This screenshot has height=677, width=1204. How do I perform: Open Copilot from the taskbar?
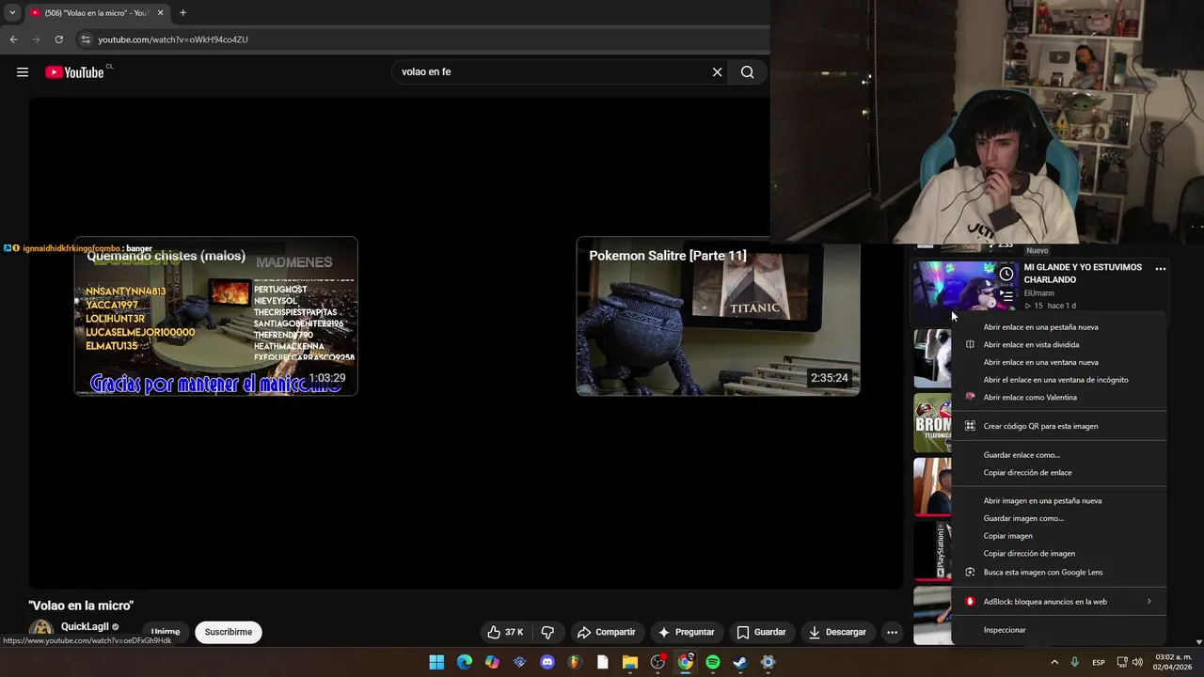pyautogui.click(x=492, y=662)
